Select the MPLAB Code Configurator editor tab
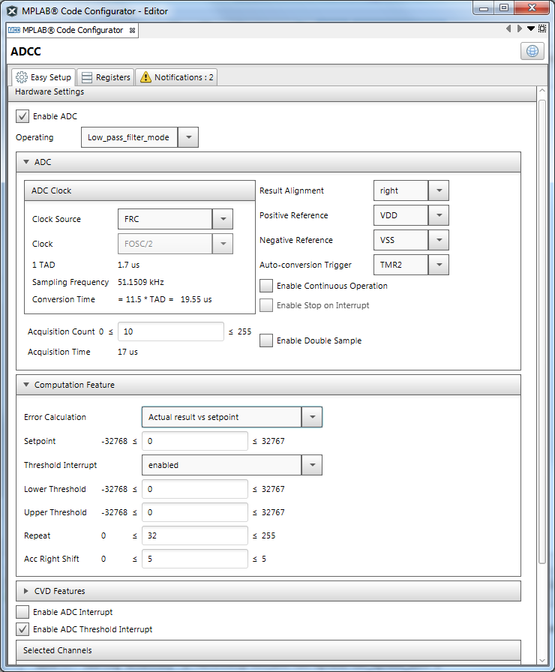The image size is (555, 672). (x=72, y=31)
